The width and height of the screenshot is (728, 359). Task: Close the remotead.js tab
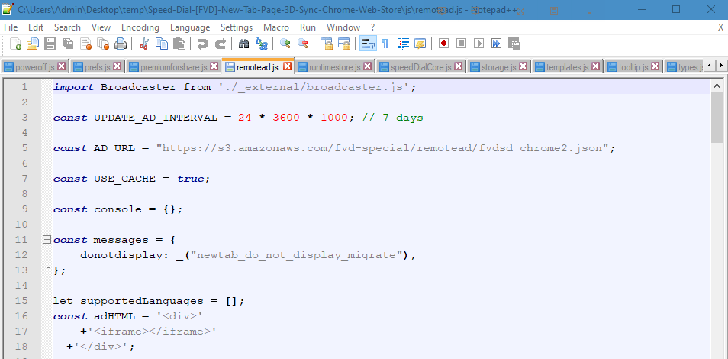(x=287, y=66)
